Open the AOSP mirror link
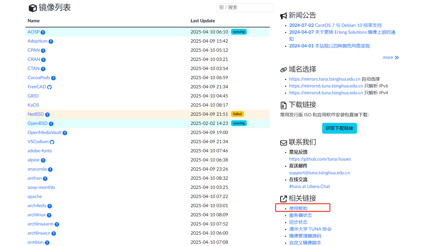Screen dimensions: 425x246 (x=33, y=32)
